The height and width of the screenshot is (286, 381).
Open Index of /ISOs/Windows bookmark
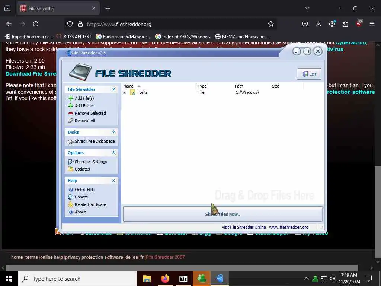click(183, 37)
